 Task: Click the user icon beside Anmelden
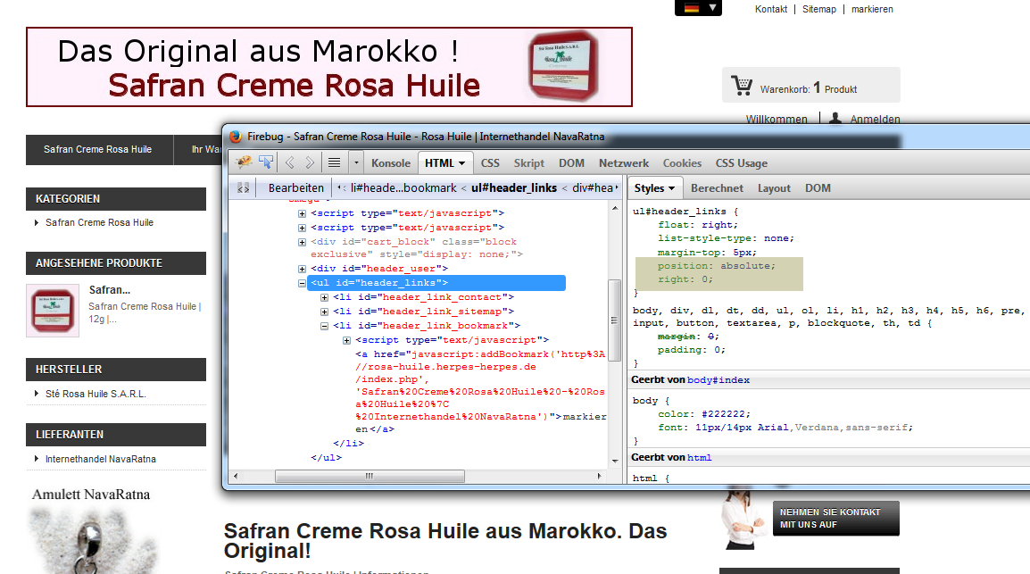(835, 119)
